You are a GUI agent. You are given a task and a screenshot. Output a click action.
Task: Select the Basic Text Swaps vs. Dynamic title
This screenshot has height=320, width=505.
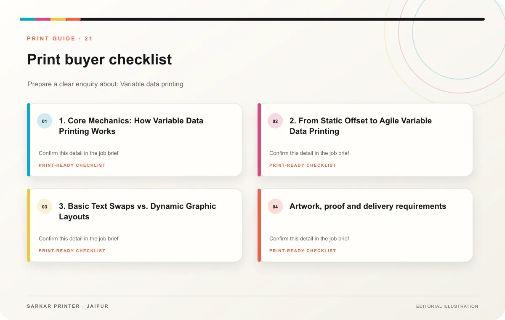[x=137, y=211]
